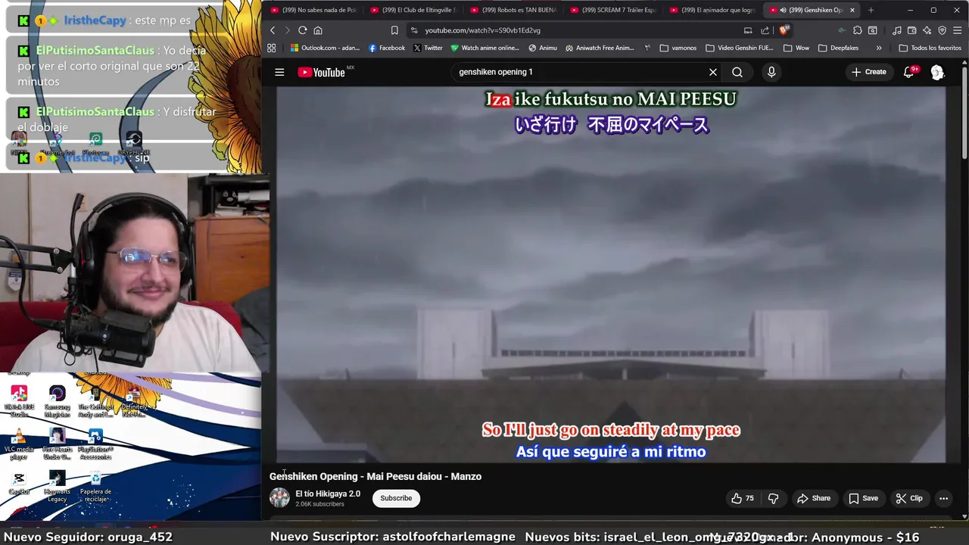Image resolution: width=969 pixels, height=545 pixels.
Task: Switch to the No sabes nada de Pok tab
Action: [x=313, y=10]
